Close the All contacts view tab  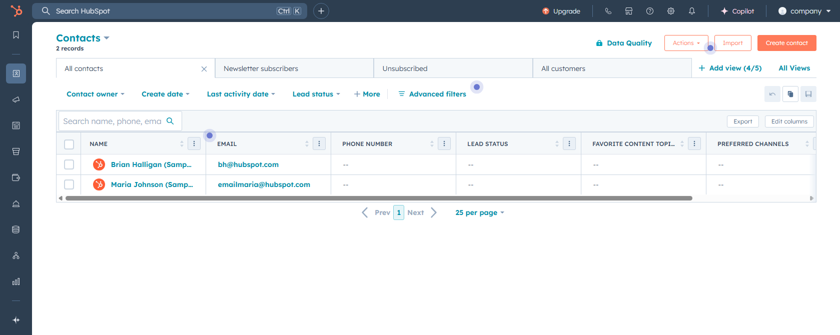(204, 69)
